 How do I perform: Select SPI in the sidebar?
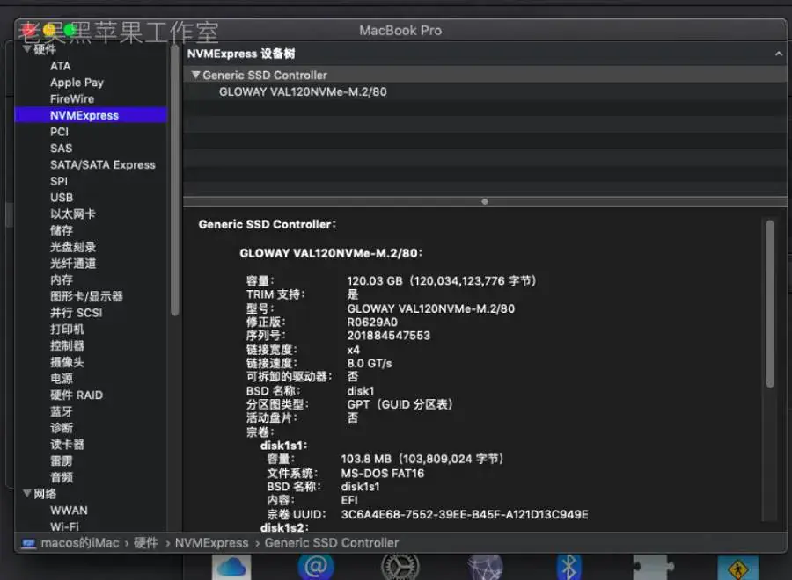(x=59, y=181)
